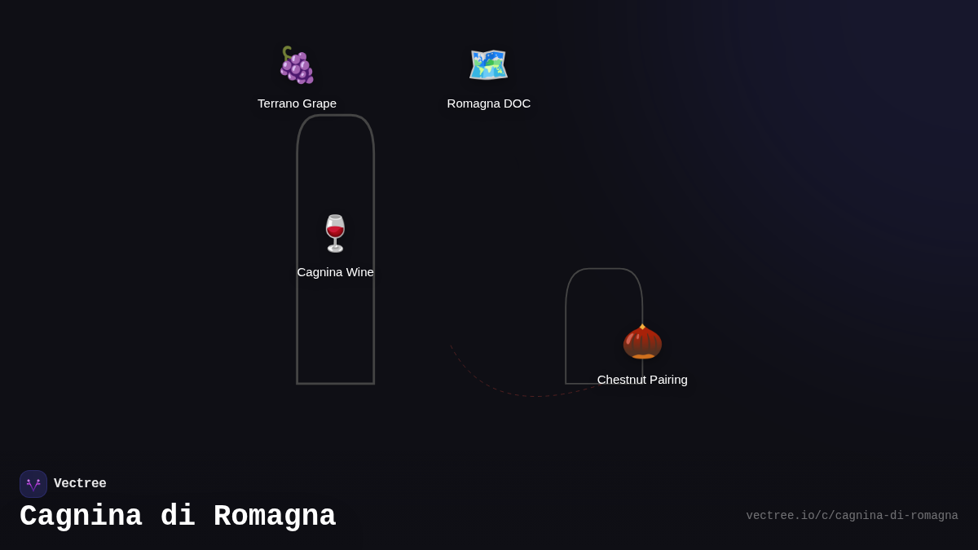The width and height of the screenshot is (978, 550).
Task: Click the Romagna DOC text label
Action: (488, 103)
